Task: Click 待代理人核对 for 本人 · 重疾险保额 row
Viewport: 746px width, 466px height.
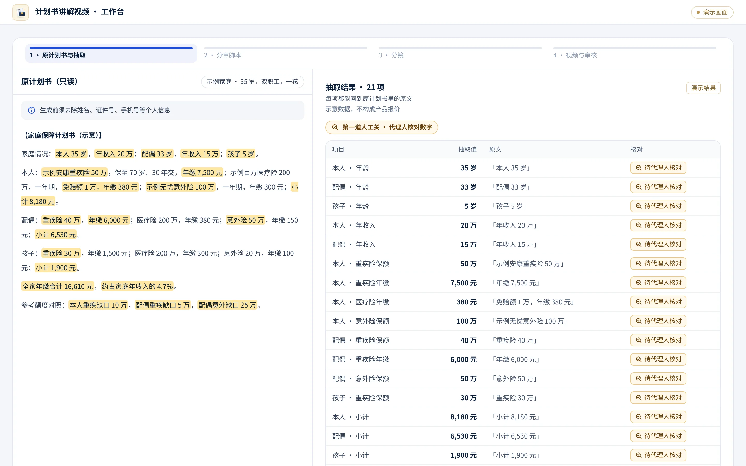Action: pyautogui.click(x=658, y=264)
